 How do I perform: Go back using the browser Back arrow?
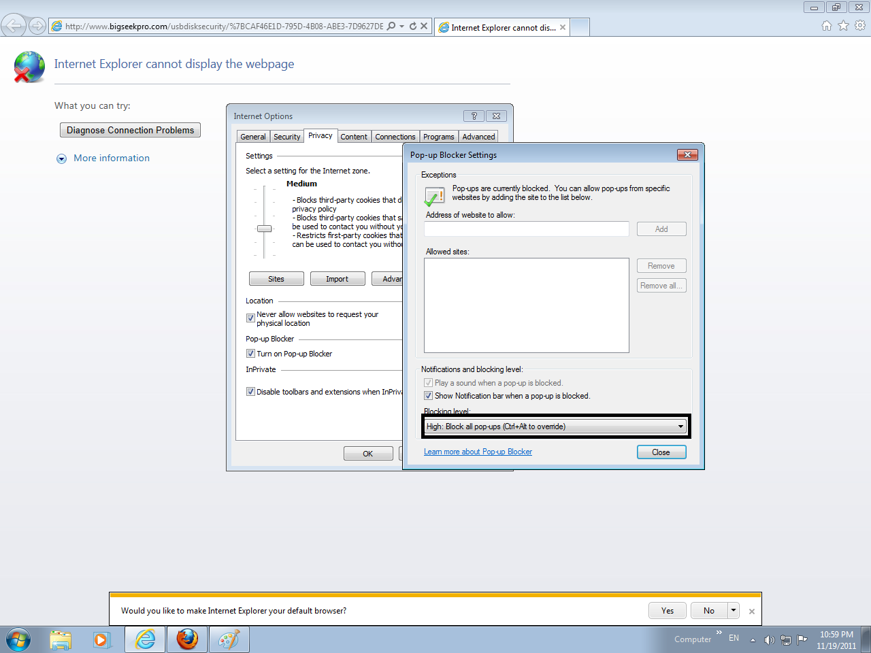(14, 26)
